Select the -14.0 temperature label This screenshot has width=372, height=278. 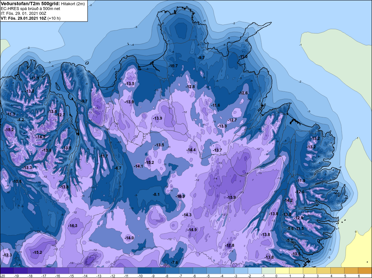(129, 238)
